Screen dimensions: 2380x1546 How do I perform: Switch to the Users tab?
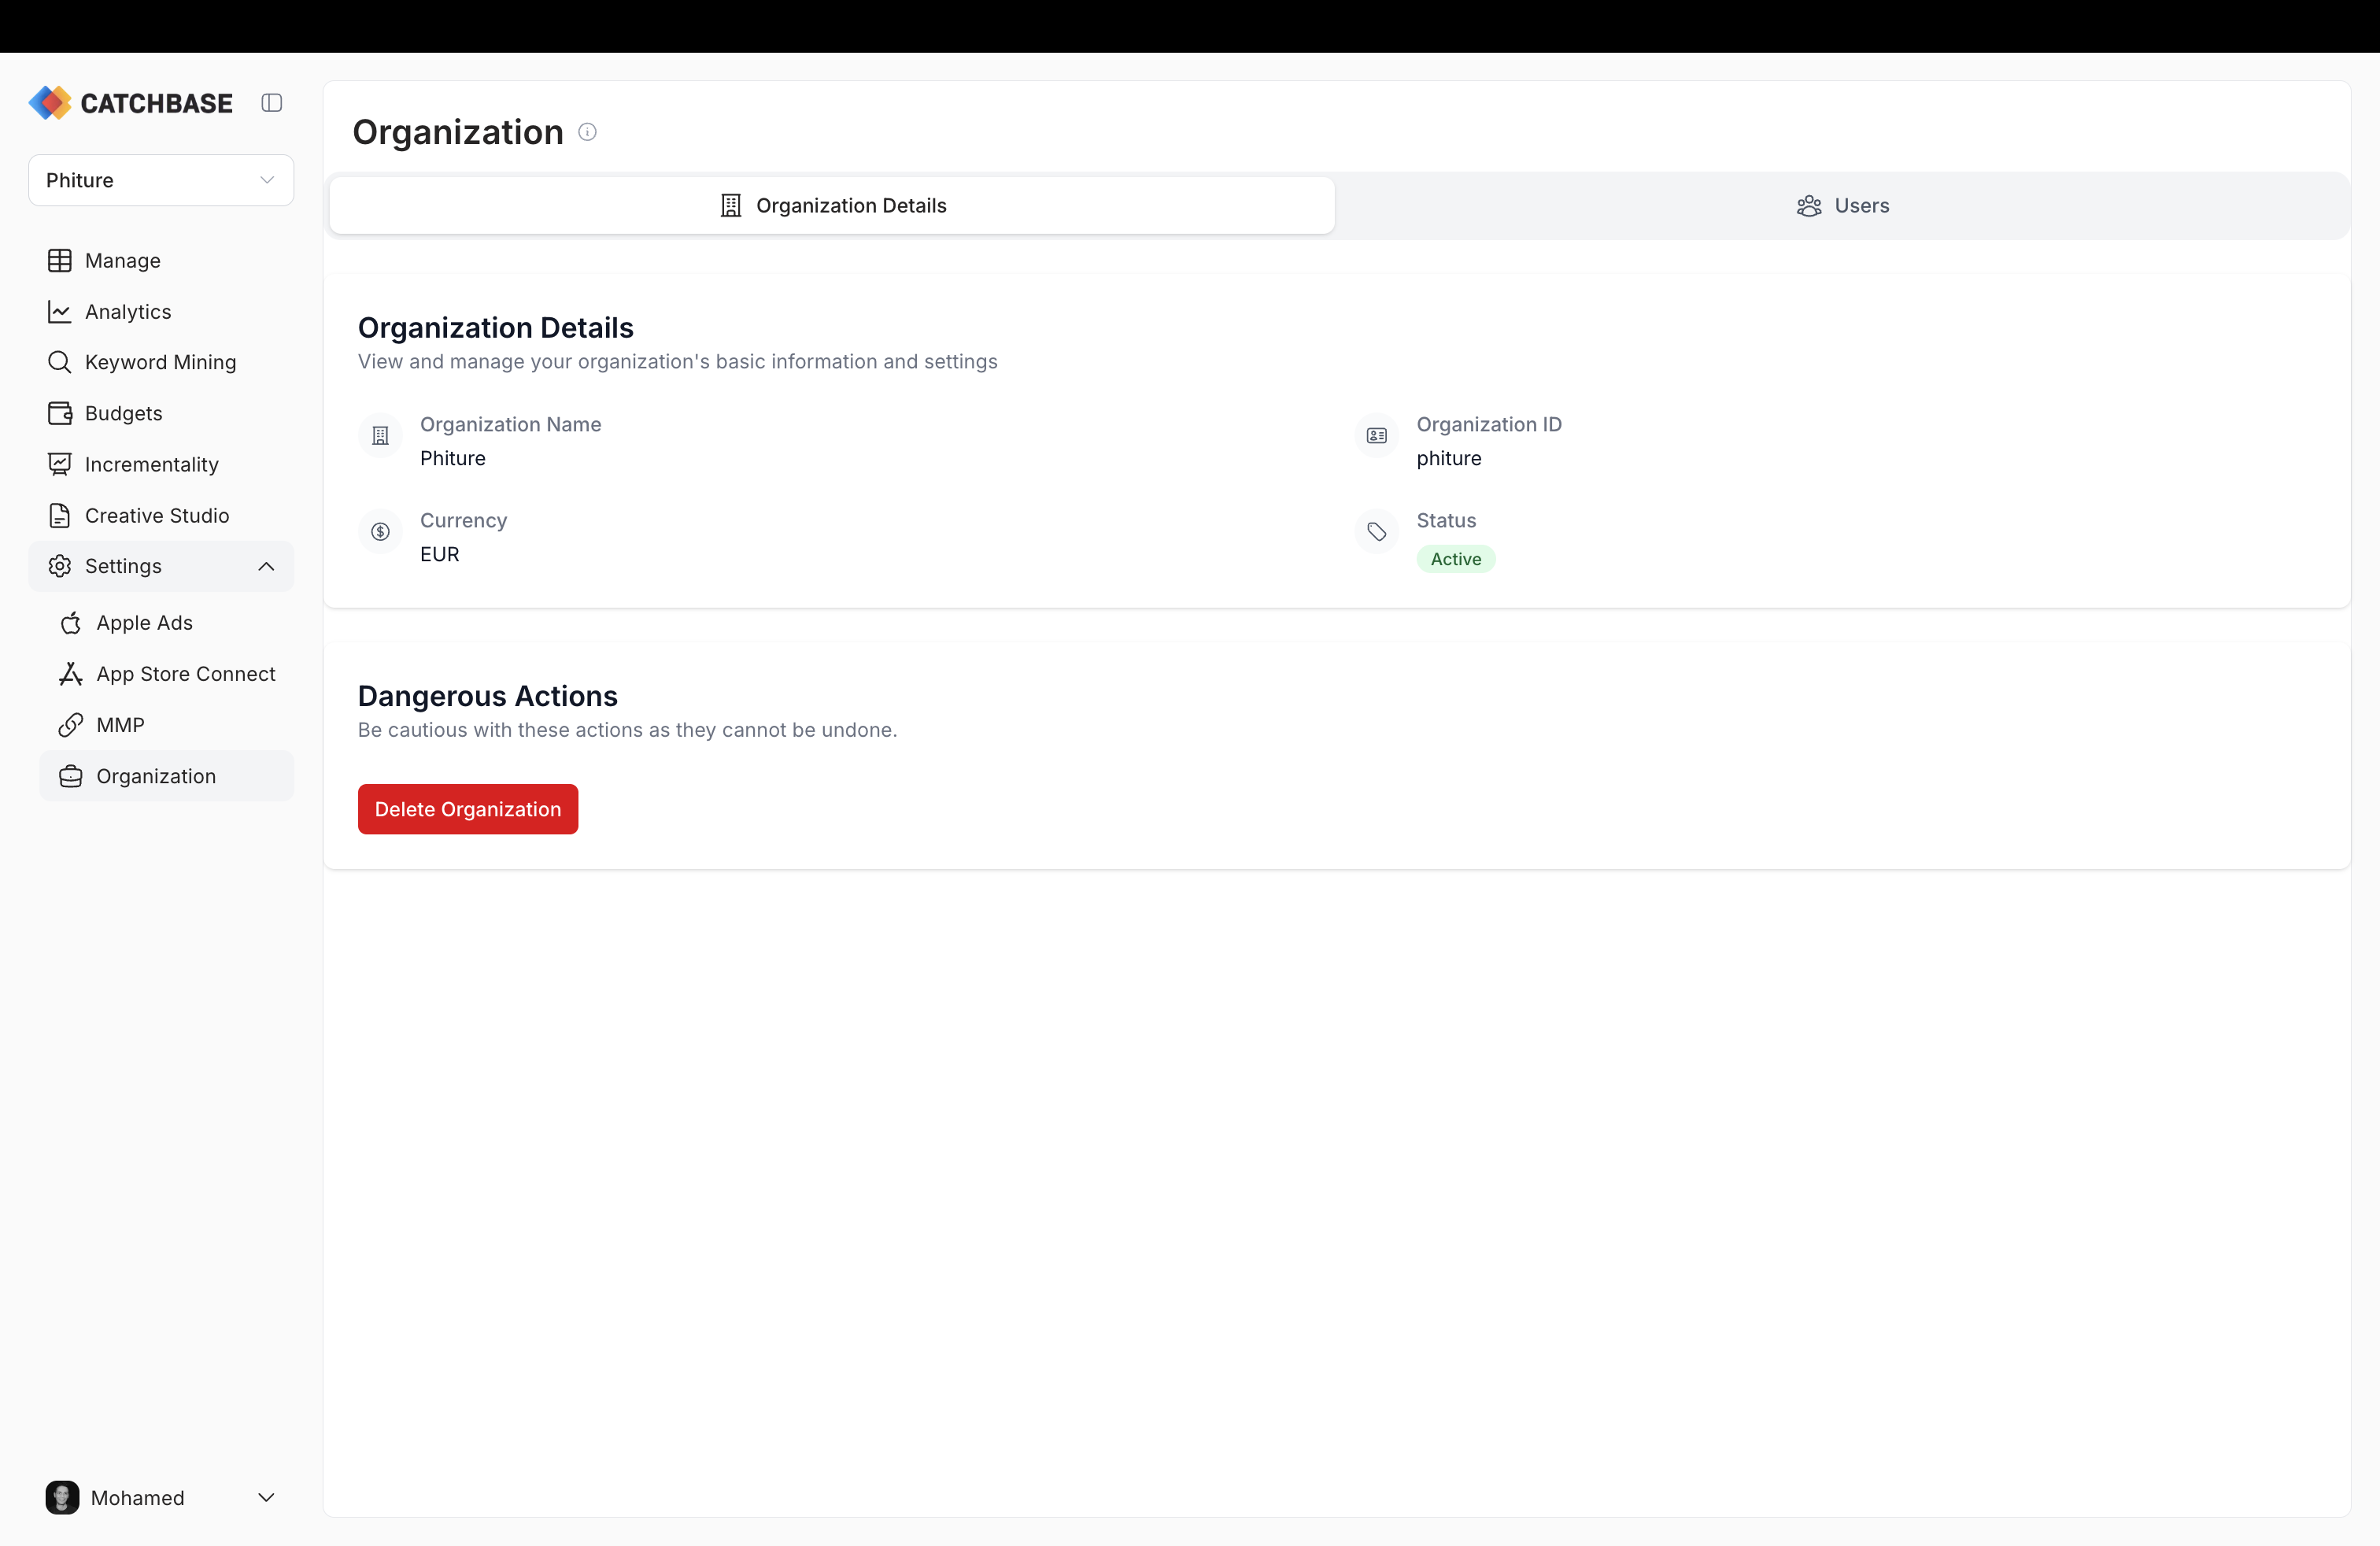pyautogui.click(x=1842, y=206)
